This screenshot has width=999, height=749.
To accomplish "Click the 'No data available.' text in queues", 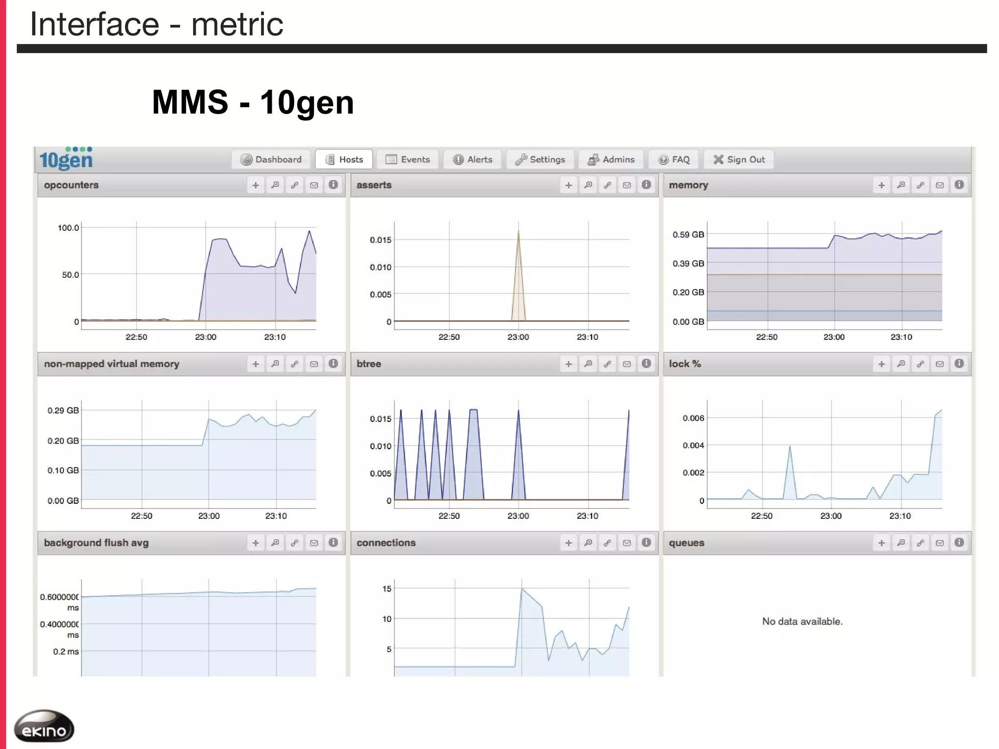I will click(802, 621).
